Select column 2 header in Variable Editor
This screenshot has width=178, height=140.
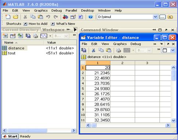[x=122, y=63]
